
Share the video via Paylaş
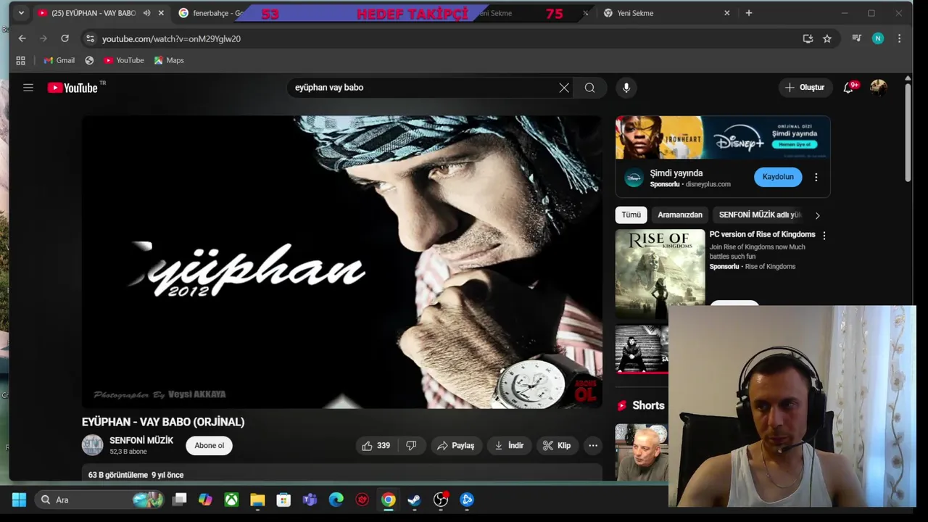tap(456, 446)
